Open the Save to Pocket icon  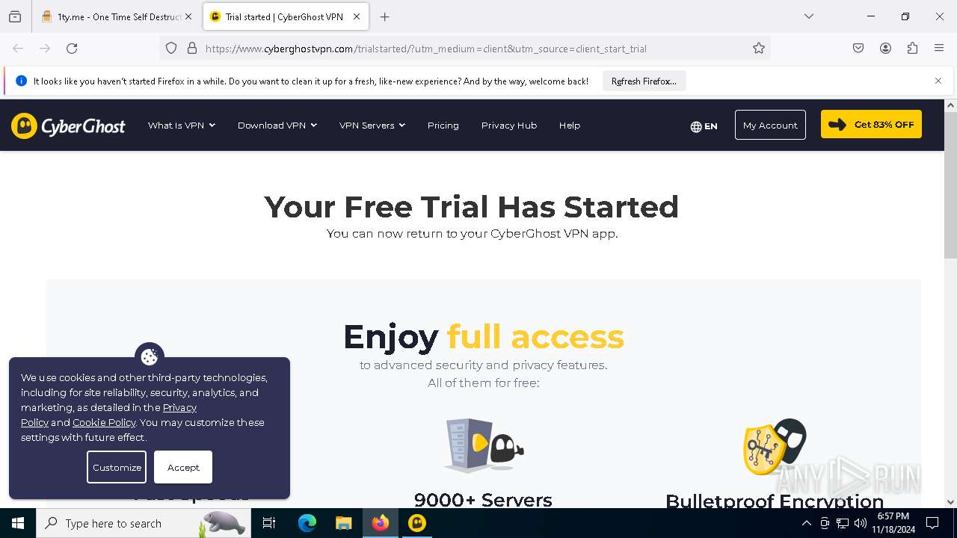858,49
